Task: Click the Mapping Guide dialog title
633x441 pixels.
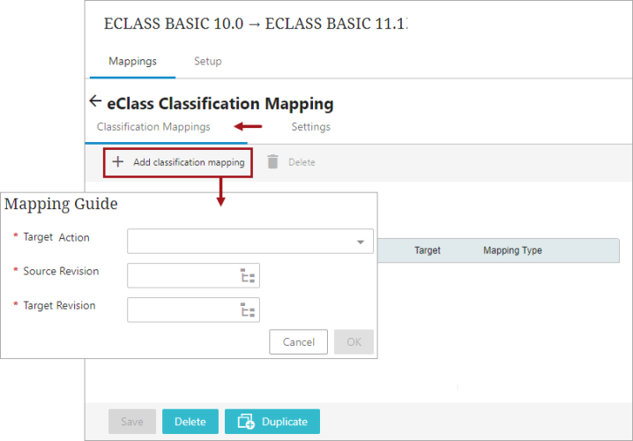Action: tap(61, 204)
